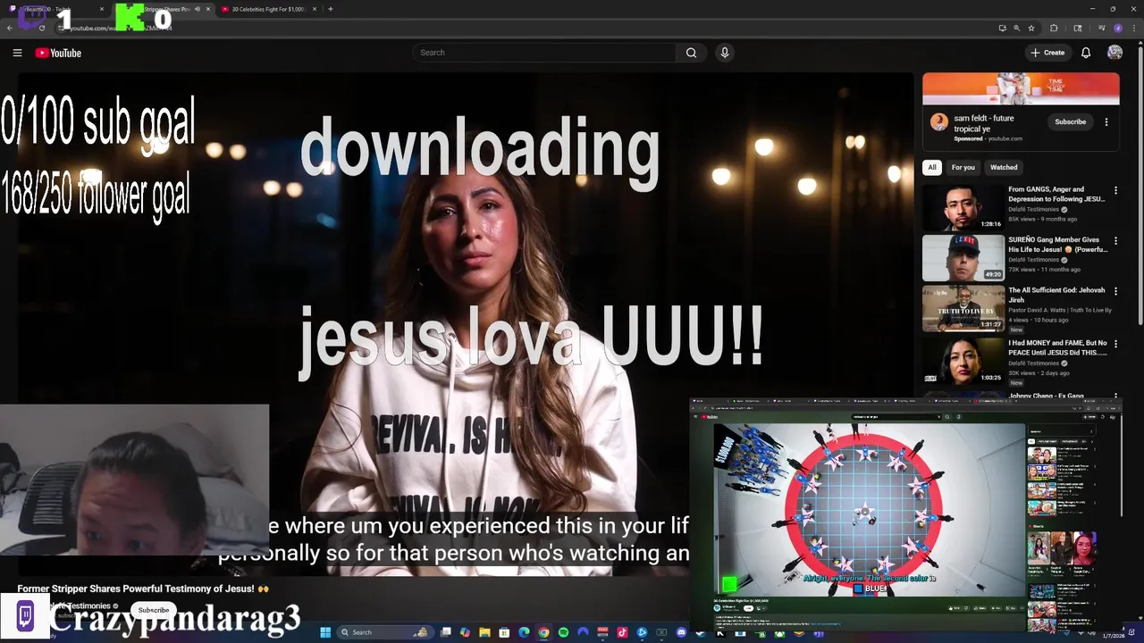1144x643 pixels.
Task: Switch to the 30 Celebrities Fight For $1,000 tab
Action: (268, 9)
